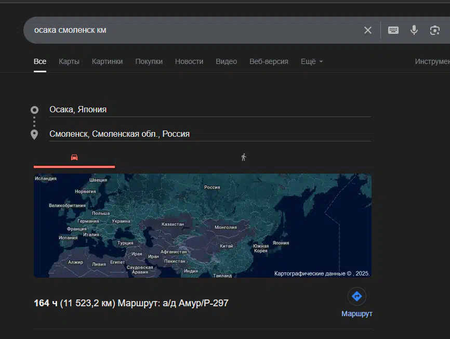Click the Ливия label on the map

click(99, 264)
